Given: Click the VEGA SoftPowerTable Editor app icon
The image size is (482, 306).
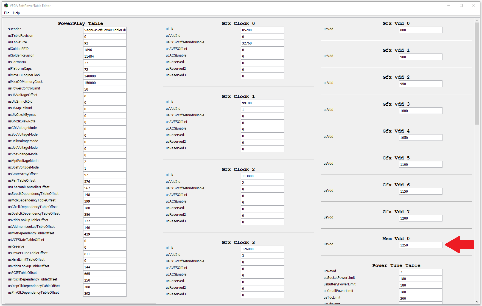Looking at the screenshot, I should 6,5.
